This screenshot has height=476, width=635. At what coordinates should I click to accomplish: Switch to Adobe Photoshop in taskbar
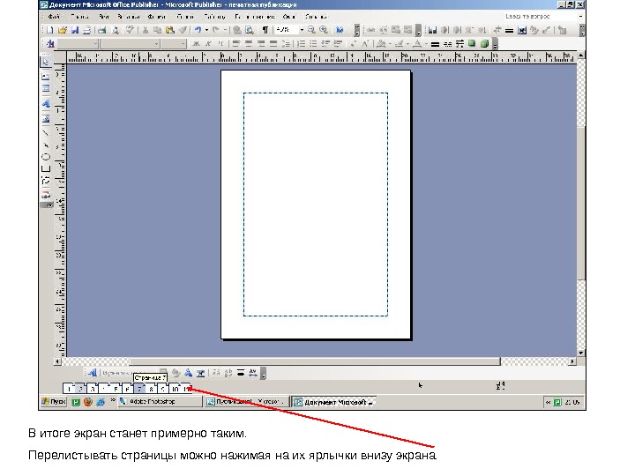[x=160, y=402]
